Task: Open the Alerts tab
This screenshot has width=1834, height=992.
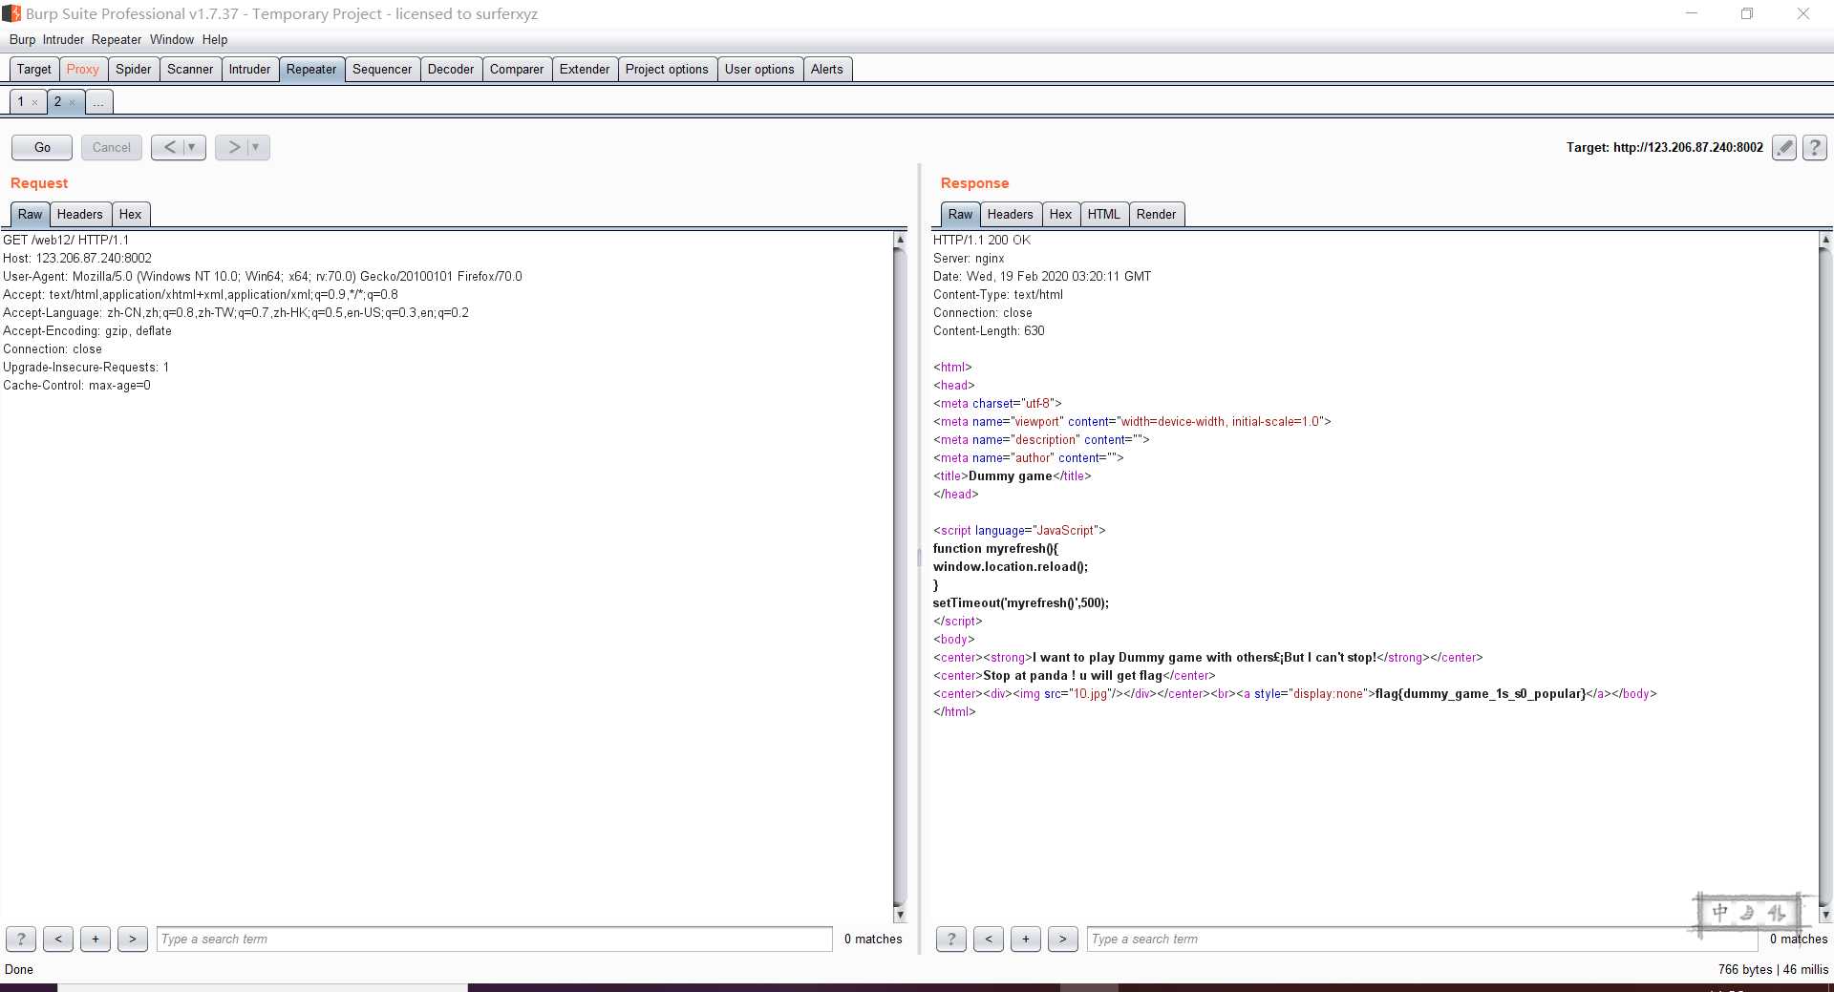Action: 827,69
